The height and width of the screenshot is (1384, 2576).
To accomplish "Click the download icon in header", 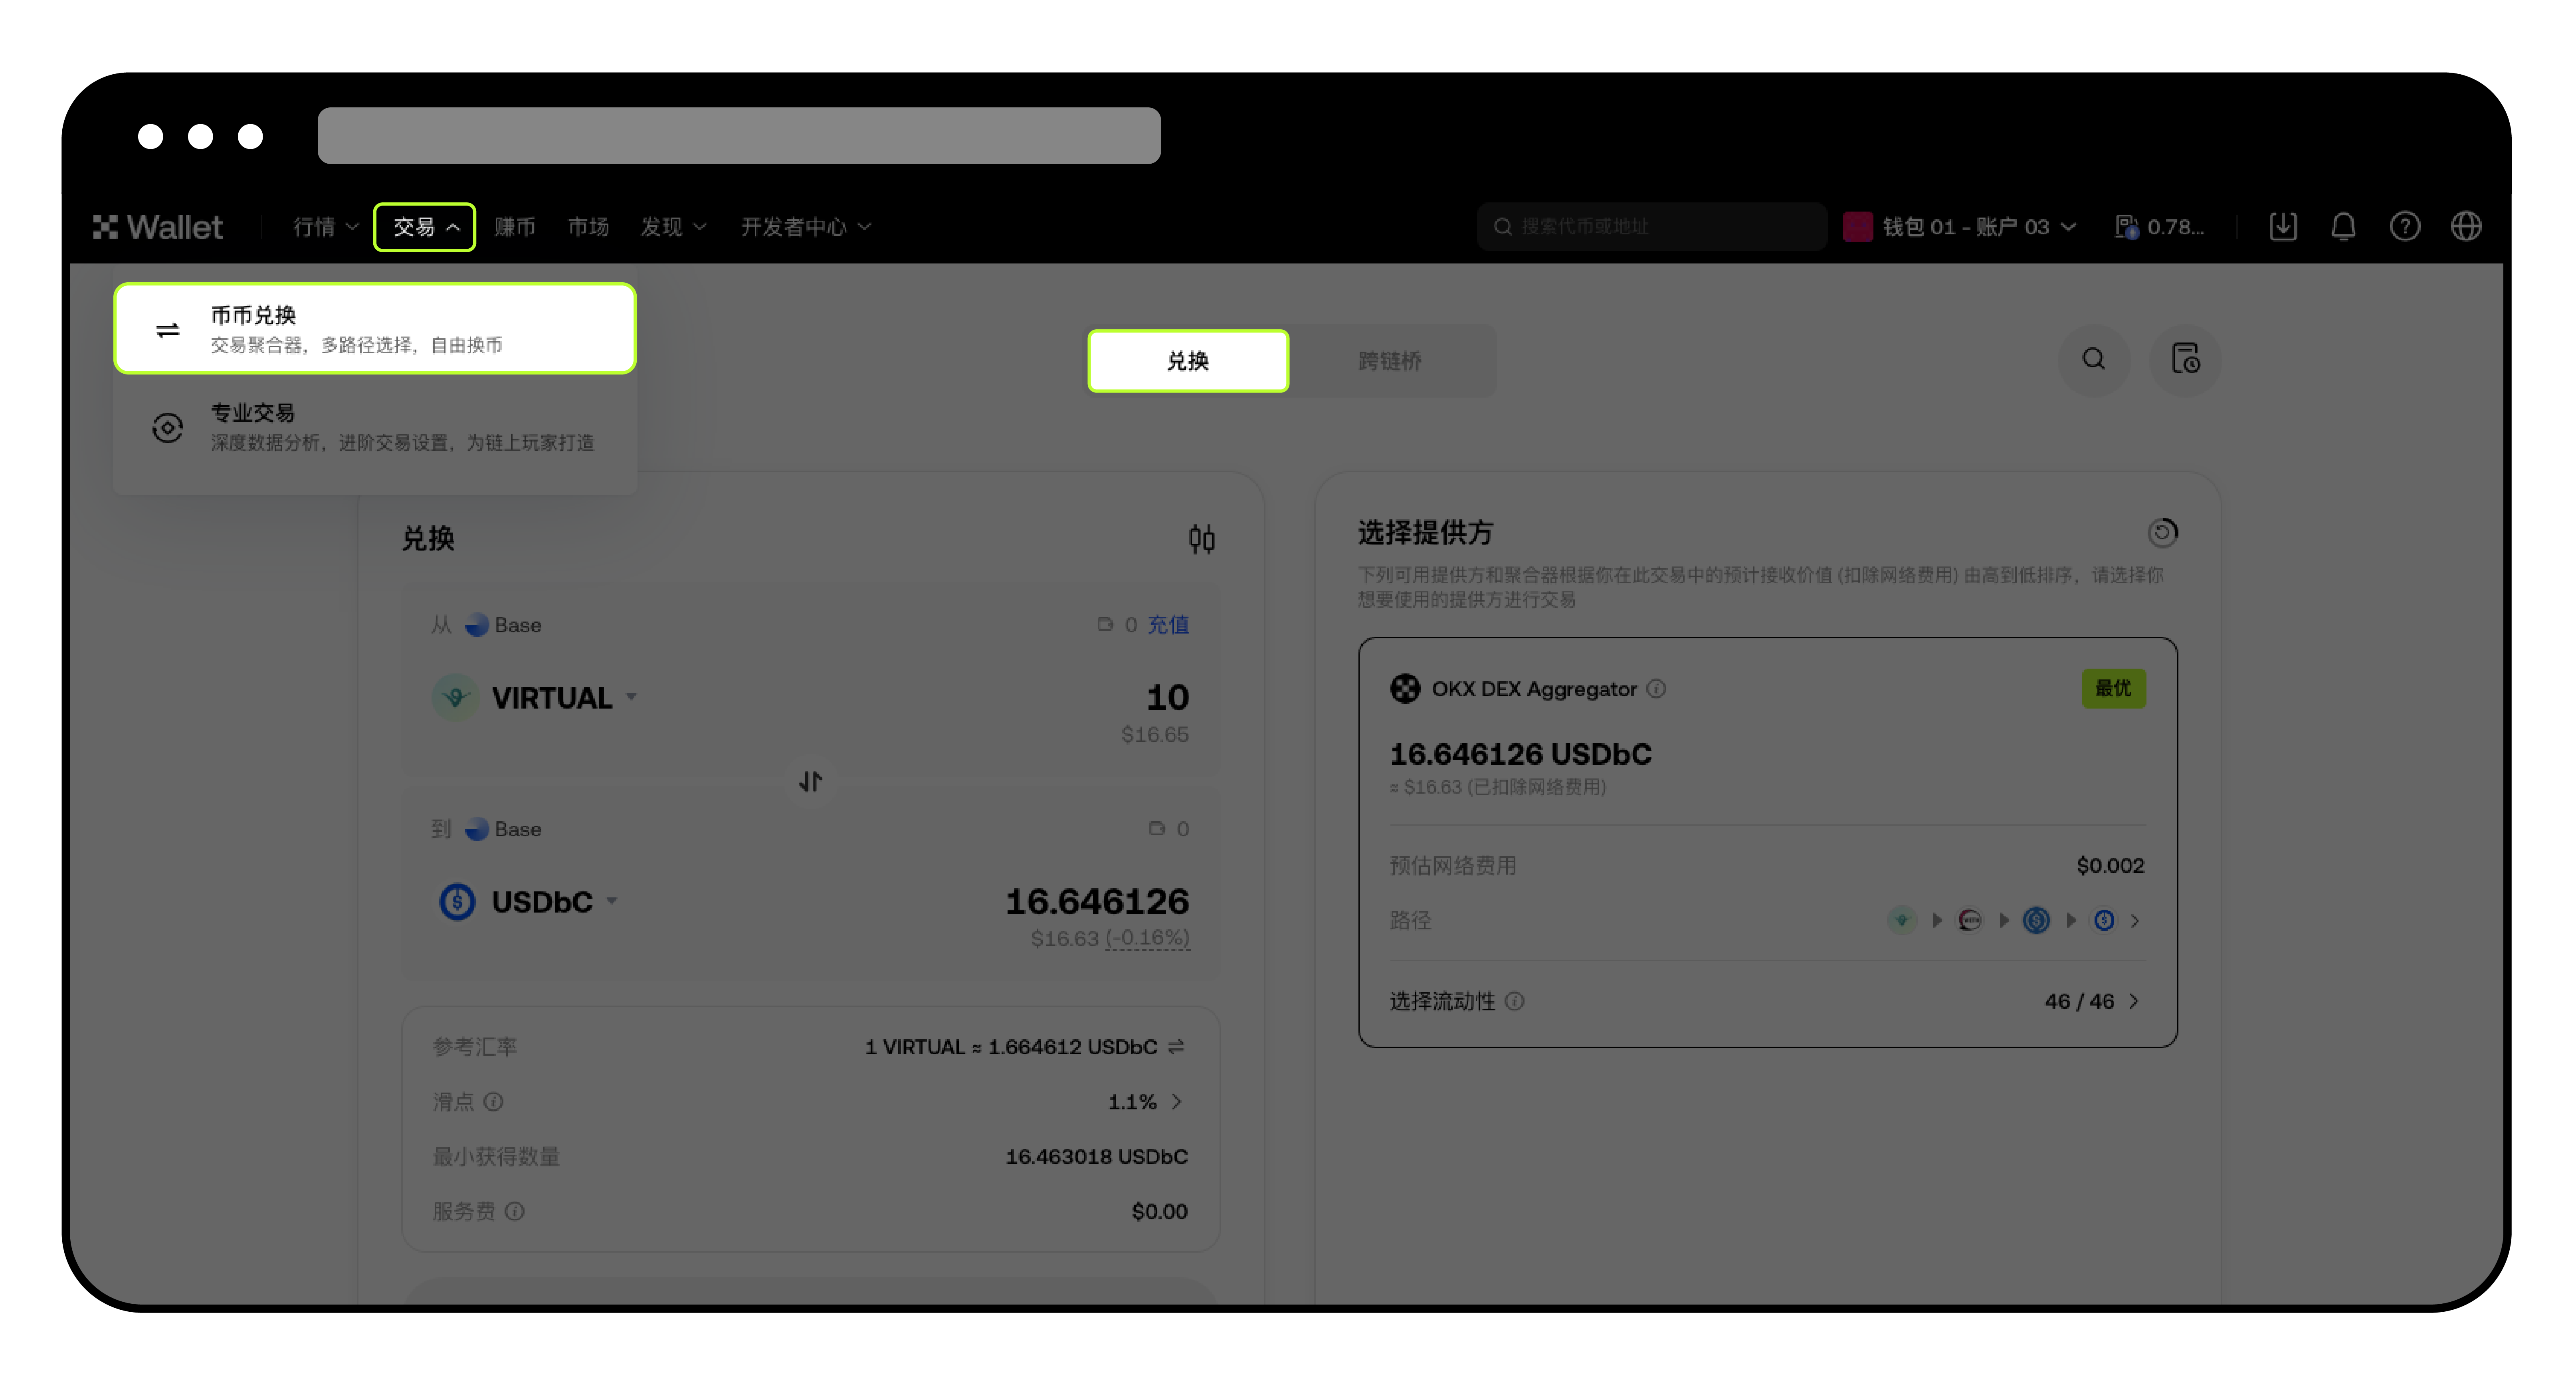I will 2283,227.
